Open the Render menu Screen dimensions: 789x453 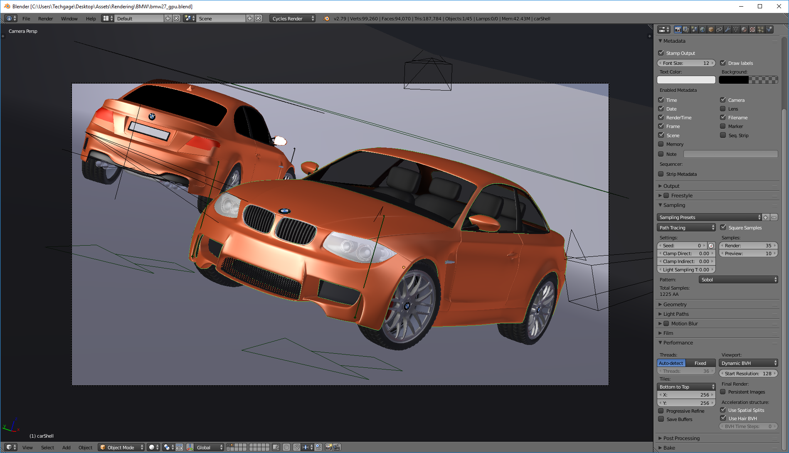pyautogui.click(x=45, y=19)
